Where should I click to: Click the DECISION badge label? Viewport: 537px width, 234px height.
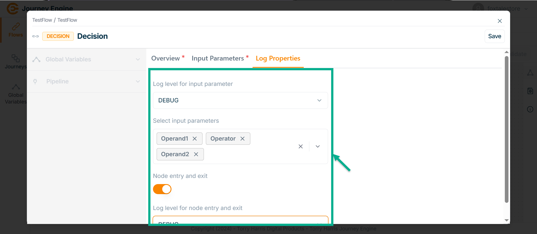(58, 36)
